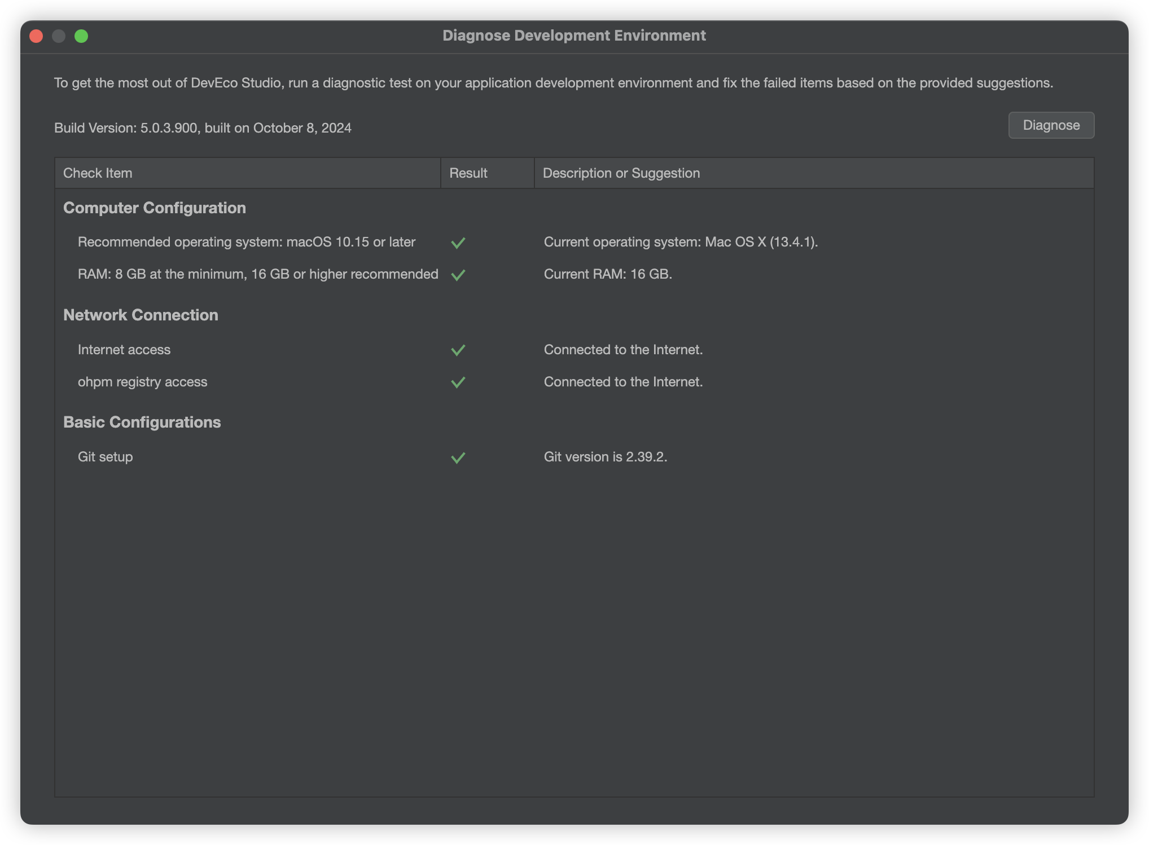Click the green checkmark for Internet access
This screenshot has width=1149, height=845.
click(458, 350)
